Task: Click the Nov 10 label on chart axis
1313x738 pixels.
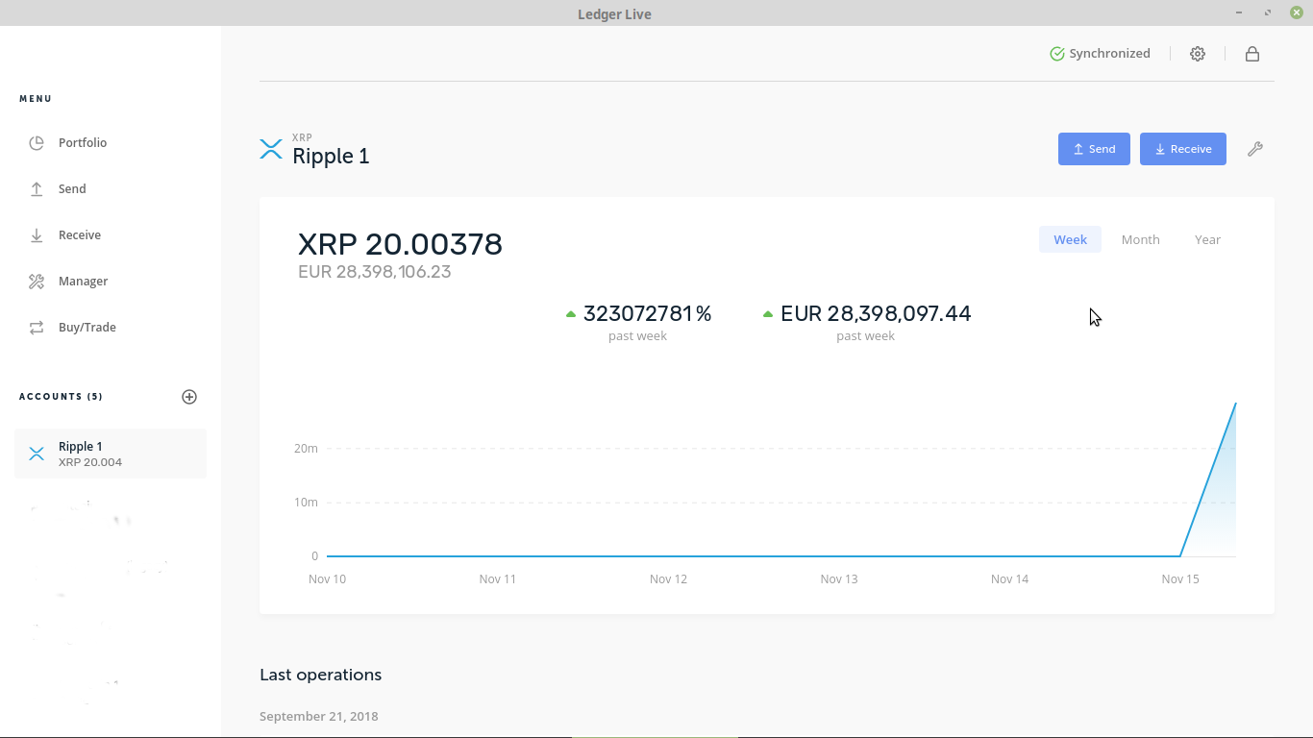Action: [328, 579]
